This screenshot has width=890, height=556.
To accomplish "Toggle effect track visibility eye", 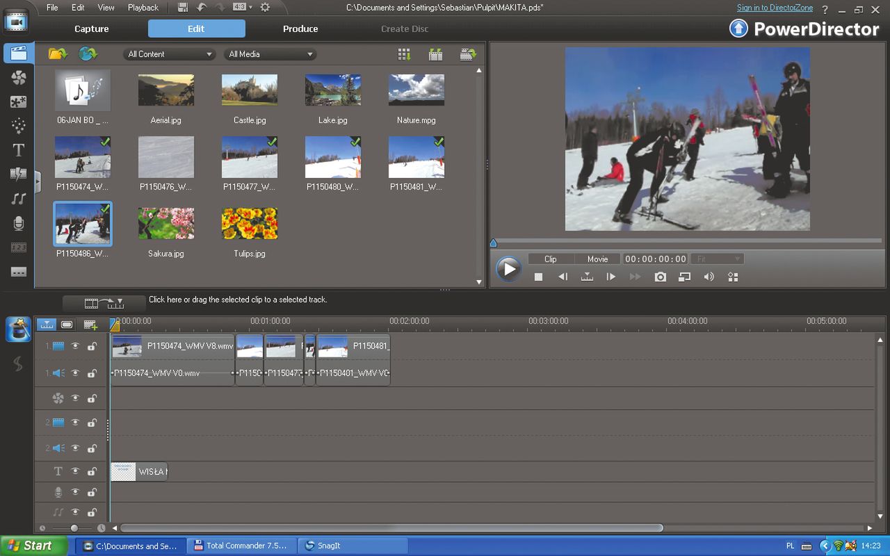I will tap(75, 399).
